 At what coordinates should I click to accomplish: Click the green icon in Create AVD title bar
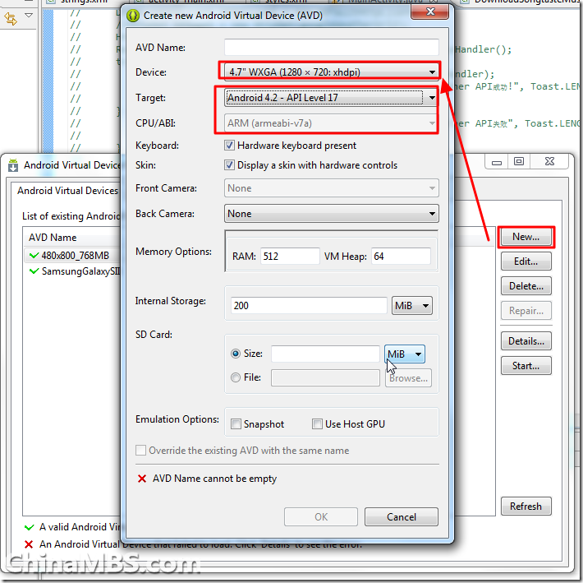pyautogui.click(x=133, y=16)
